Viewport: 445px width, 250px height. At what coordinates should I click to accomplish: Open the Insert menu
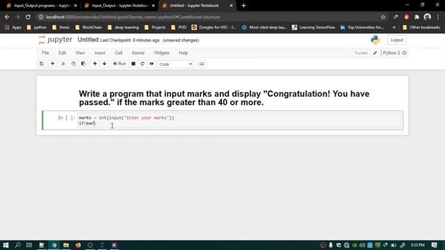99,53
